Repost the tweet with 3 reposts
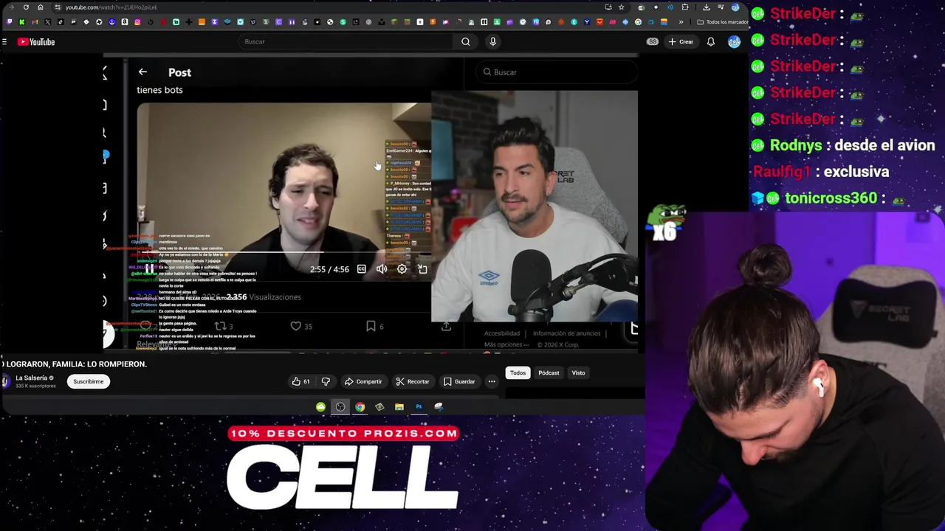 [222, 326]
